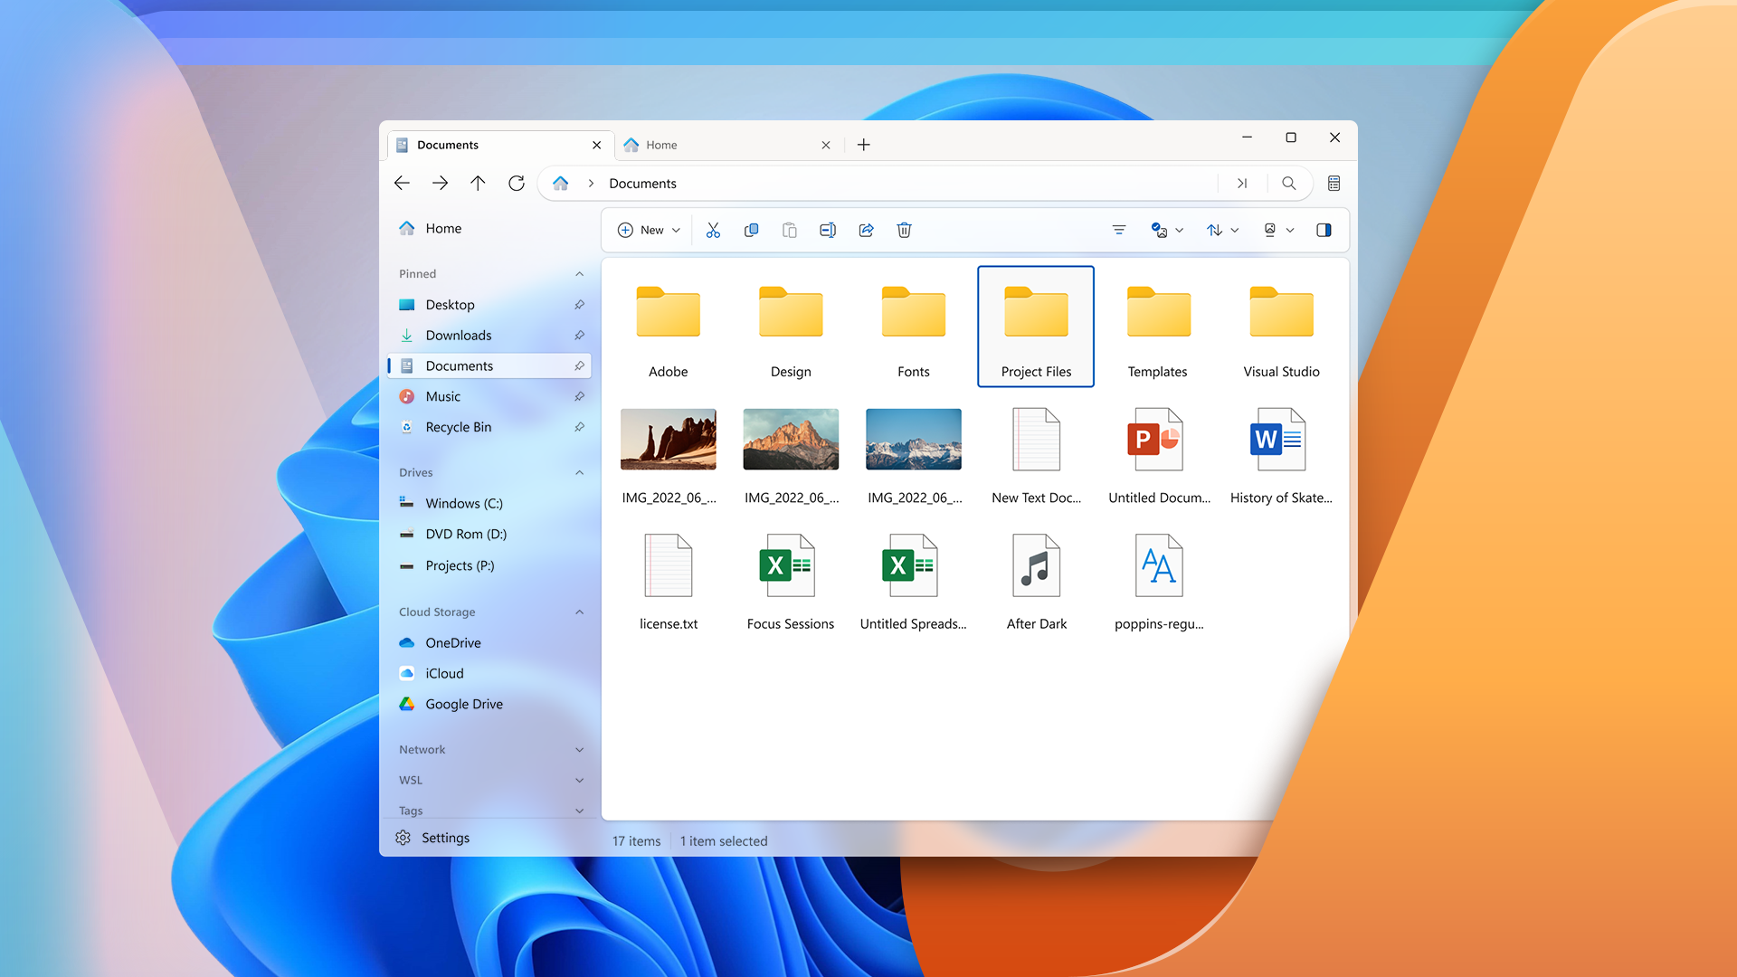The image size is (1737, 977).
Task: Start a search with the magnifier icon
Action: coord(1288,183)
